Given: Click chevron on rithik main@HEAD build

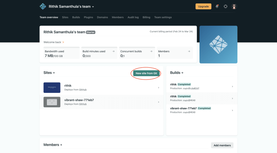Looking at the screenshot, I should coord(233,98).
